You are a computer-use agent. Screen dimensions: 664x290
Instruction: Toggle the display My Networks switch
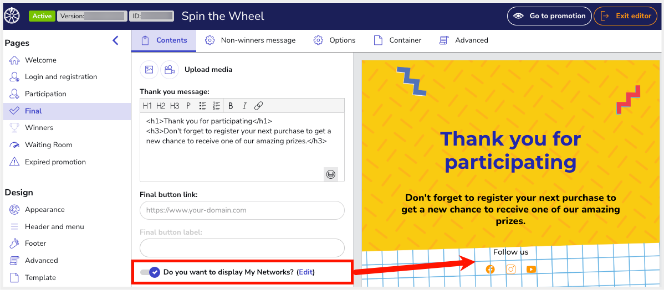coord(151,272)
